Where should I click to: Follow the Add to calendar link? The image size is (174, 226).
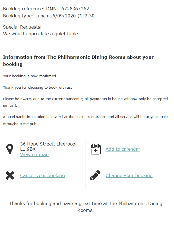point(123,149)
